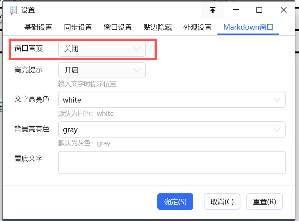299x221 pixels.
Task: Expand the 背景高亮色 gray dropdown
Action: coord(172,130)
